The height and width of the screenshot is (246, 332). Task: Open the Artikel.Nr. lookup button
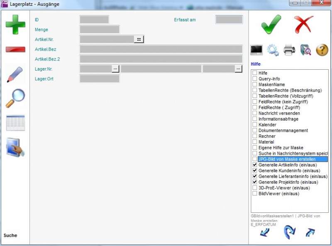click(139, 39)
